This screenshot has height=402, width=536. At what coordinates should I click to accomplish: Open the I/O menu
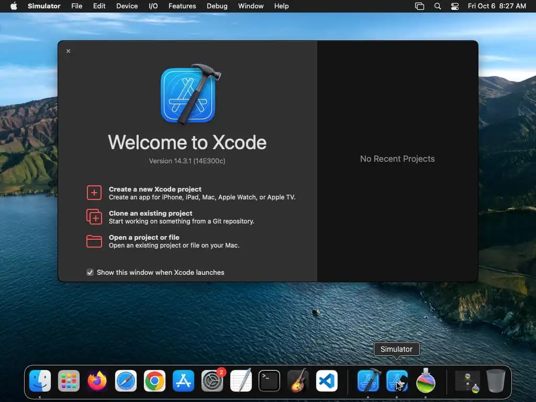pos(153,6)
